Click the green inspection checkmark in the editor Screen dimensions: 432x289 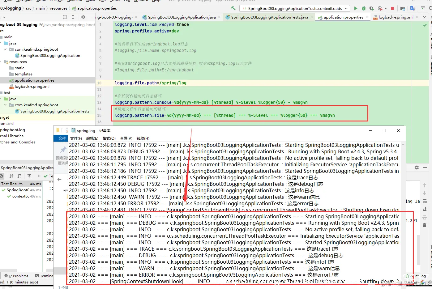[425, 25]
